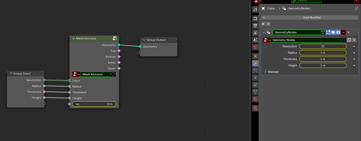The image size is (361, 141).
Task: Open the Render properties tab
Action: click(x=255, y=19)
